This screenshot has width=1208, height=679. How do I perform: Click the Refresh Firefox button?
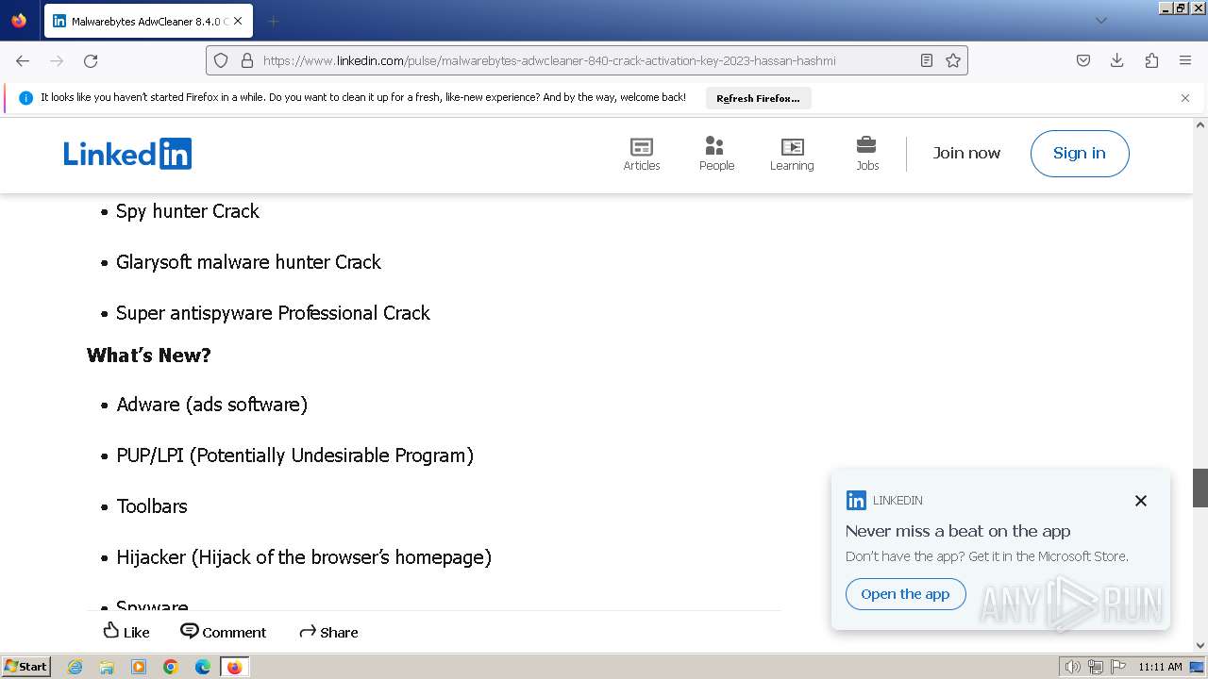coord(758,98)
